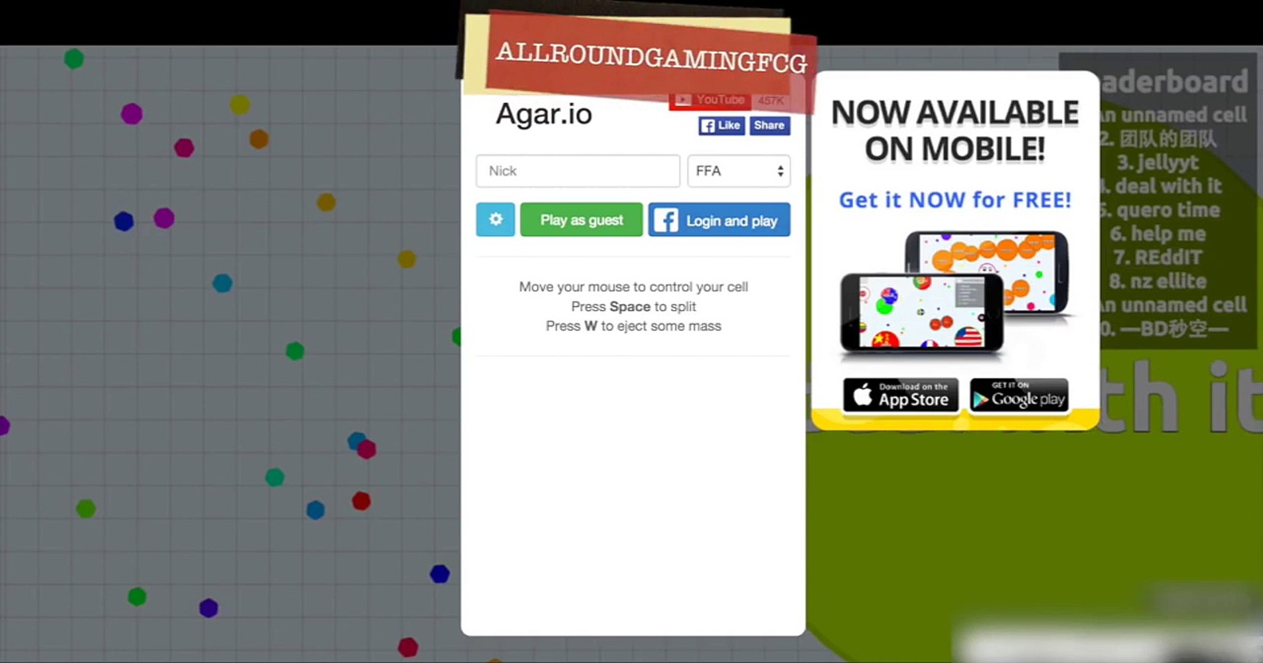This screenshot has height=663, width=1263.
Task: Click the Facebook Like icon
Action: (x=721, y=125)
